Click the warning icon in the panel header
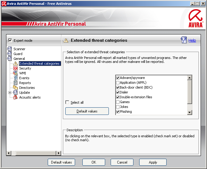This screenshot has width=207, height=169. [66, 41]
